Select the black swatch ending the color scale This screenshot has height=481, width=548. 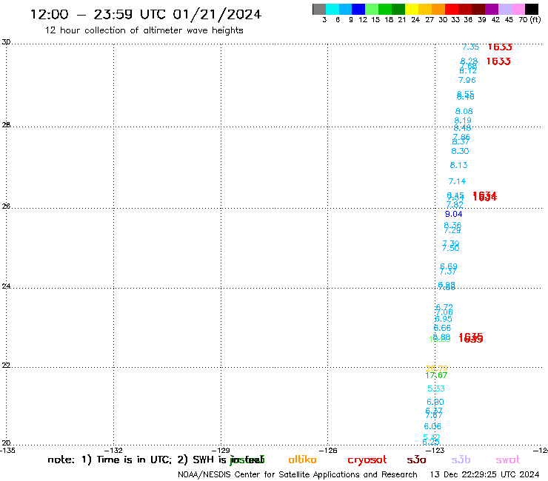(531, 10)
